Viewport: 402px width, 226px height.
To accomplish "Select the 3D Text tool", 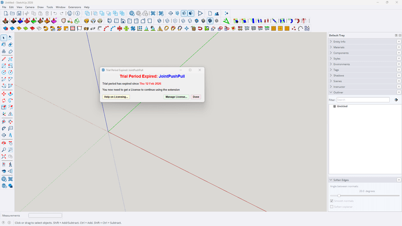I will (x=10, y=135).
